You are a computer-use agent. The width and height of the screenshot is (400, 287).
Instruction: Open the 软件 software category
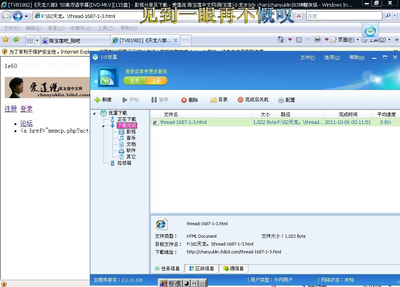coord(131,151)
